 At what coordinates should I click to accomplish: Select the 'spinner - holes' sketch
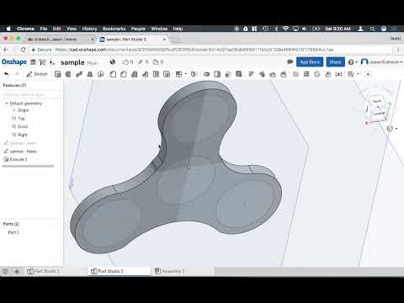(24, 151)
